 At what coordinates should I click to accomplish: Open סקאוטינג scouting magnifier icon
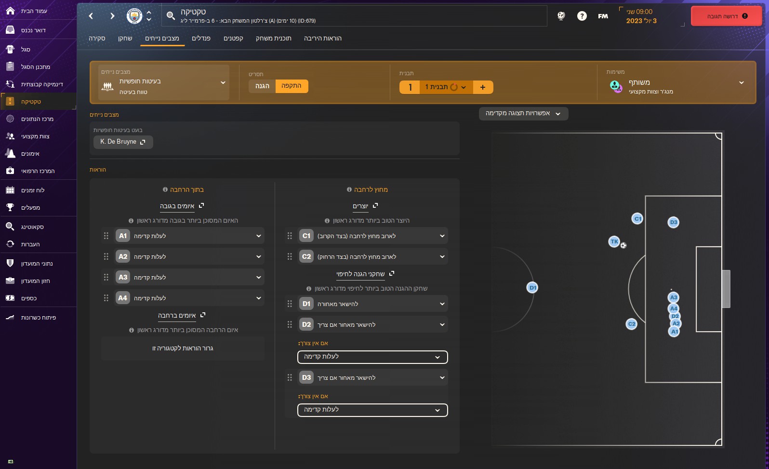tap(10, 227)
